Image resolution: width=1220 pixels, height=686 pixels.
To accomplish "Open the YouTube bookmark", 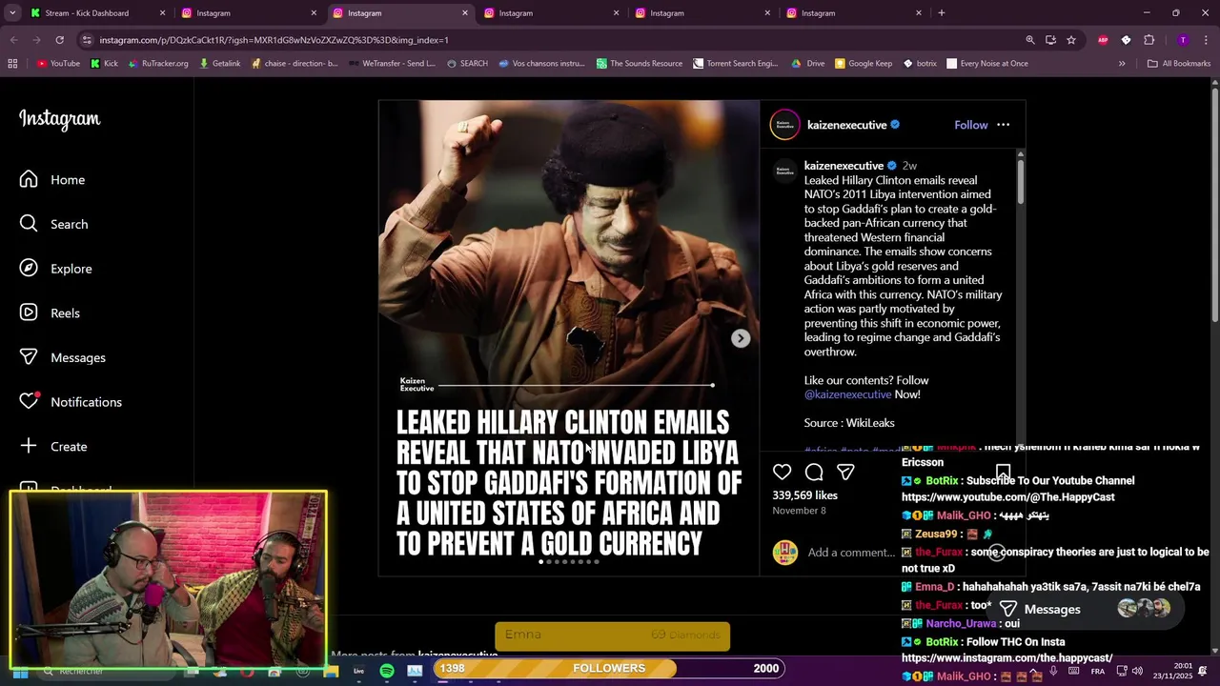I will pyautogui.click(x=58, y=64).
